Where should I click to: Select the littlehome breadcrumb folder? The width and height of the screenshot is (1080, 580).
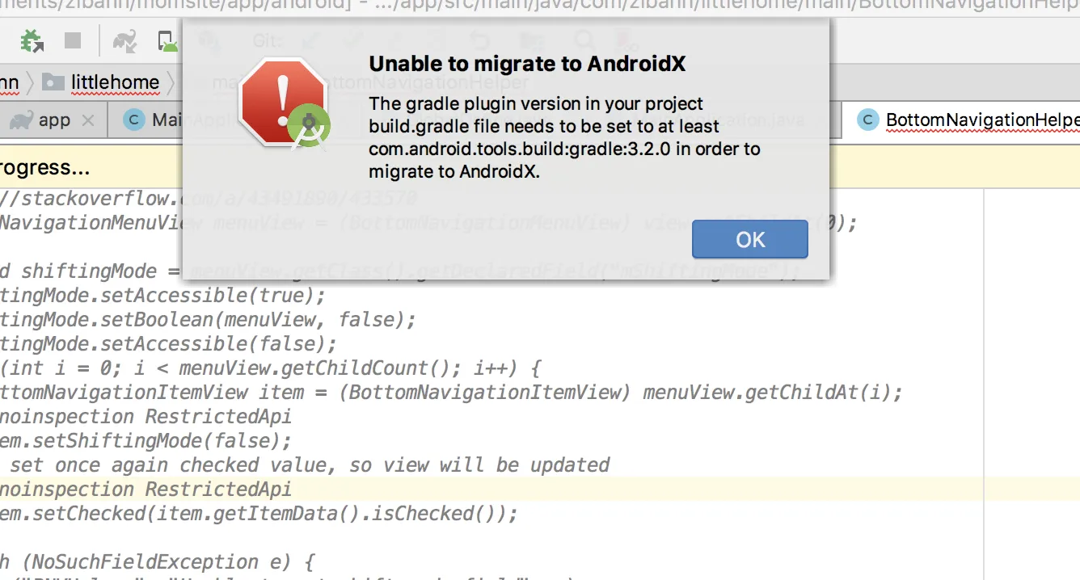click(100, 82)
